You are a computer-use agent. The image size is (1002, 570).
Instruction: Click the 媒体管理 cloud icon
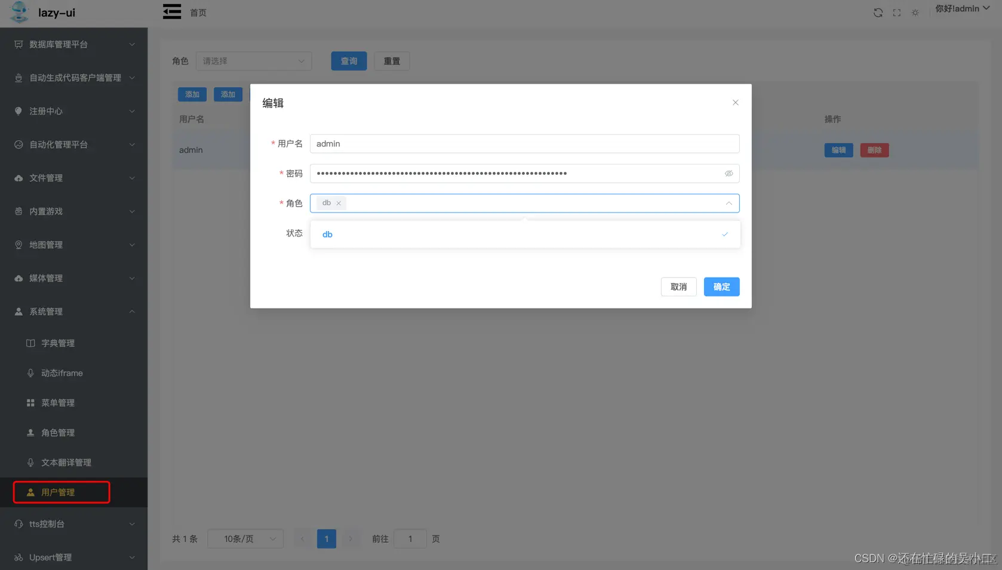tap(19, 278)
